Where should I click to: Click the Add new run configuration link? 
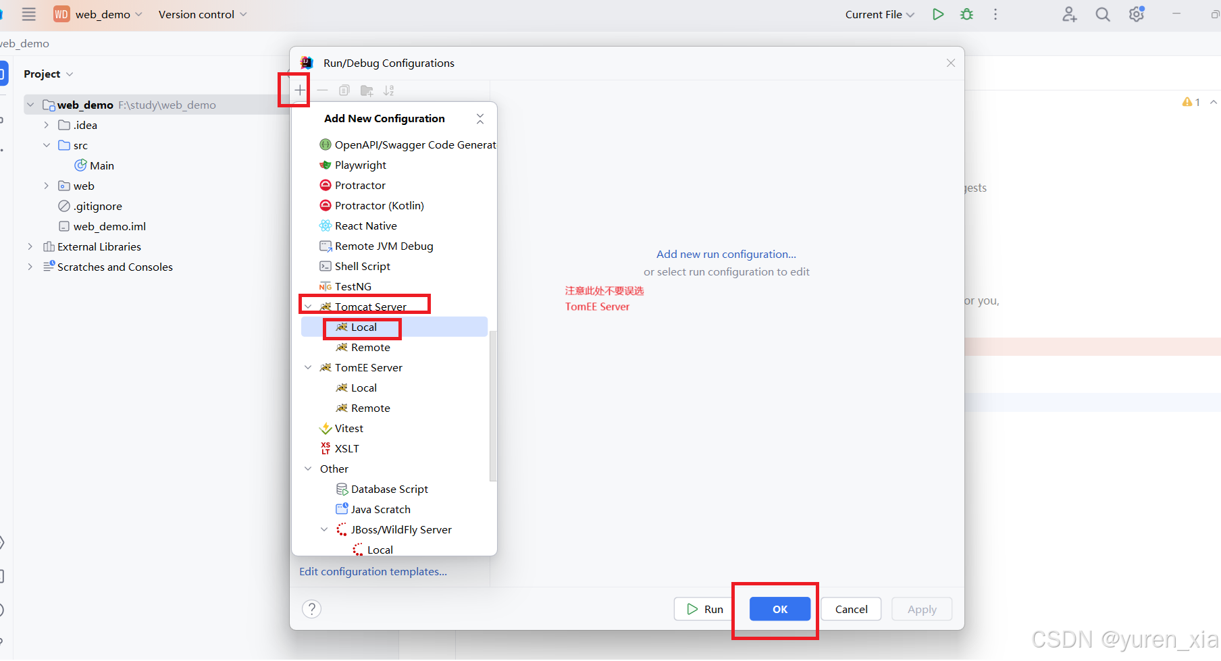[x=726, y=255]
